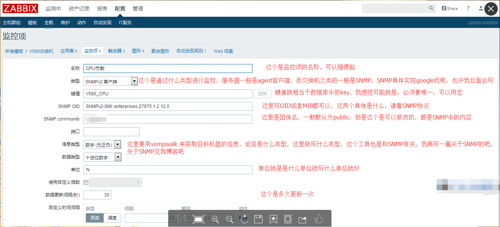Image resolution: width=500 pixels, height=227 pixels.
Task: Share the image with the arrow icon
Action: [x=302, y=220]
